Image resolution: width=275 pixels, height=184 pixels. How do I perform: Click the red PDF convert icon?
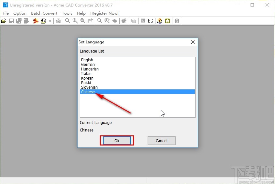click(x=36, y=21)
